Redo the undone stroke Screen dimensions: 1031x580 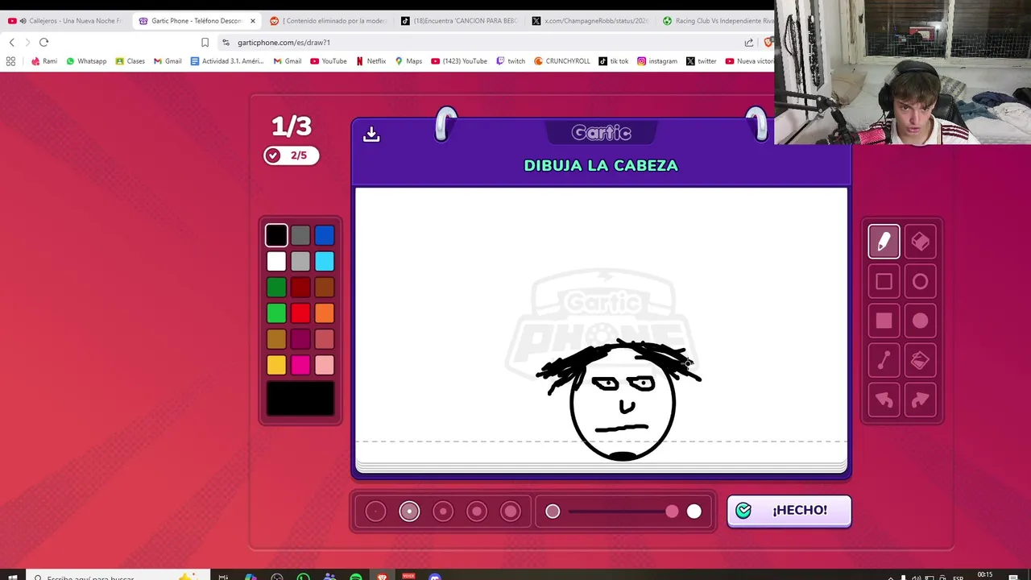click(920, 400)
